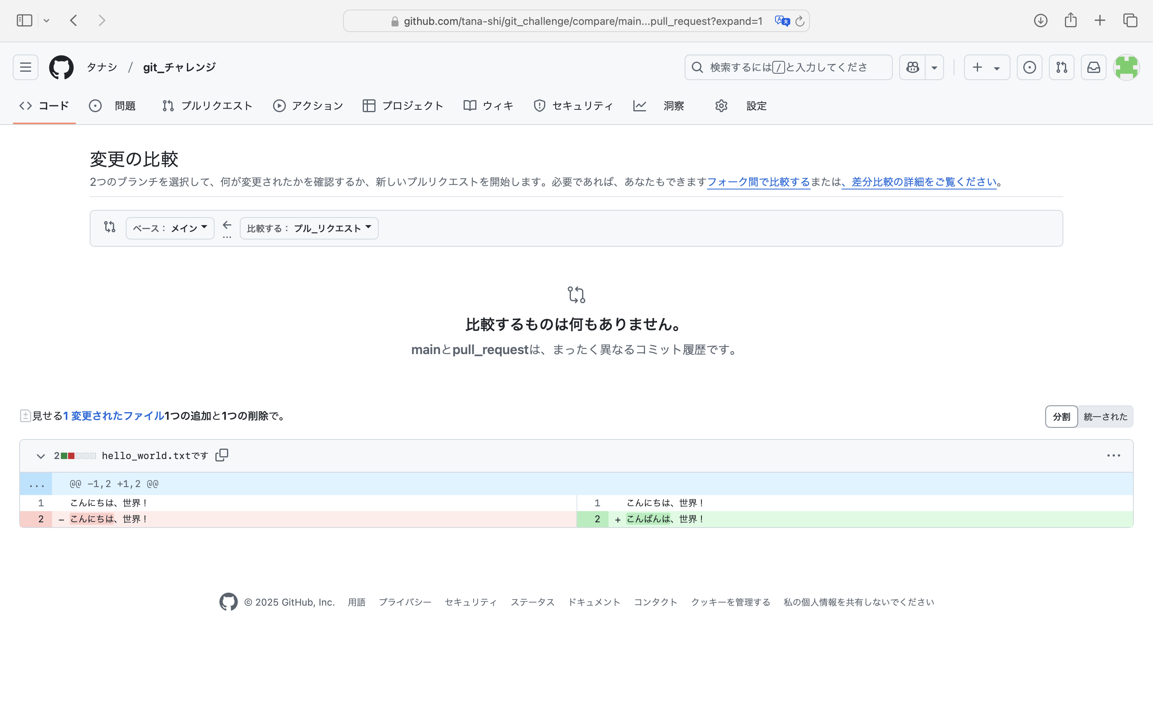
Task: Focus the Safari address bar
Action: point(576,21)
